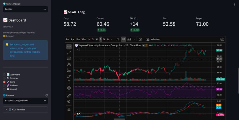Open the Universe help tooltip icon

(47, 95)
